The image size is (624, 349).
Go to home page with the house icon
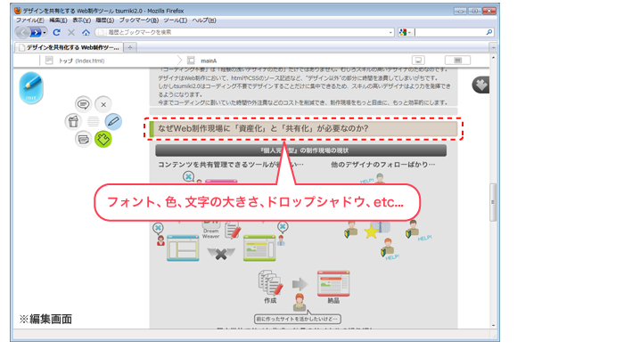pyautogui.click(x=86, y=32)
